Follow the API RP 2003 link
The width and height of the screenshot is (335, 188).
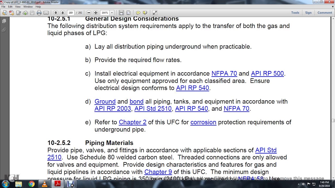(113, 109)
